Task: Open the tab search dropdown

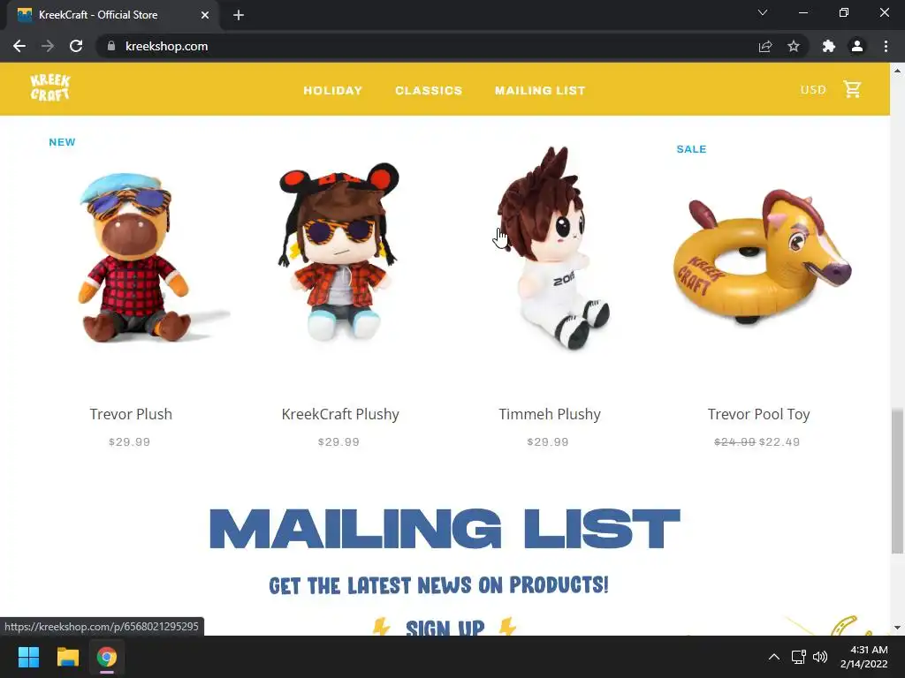Action: (763, 12)
